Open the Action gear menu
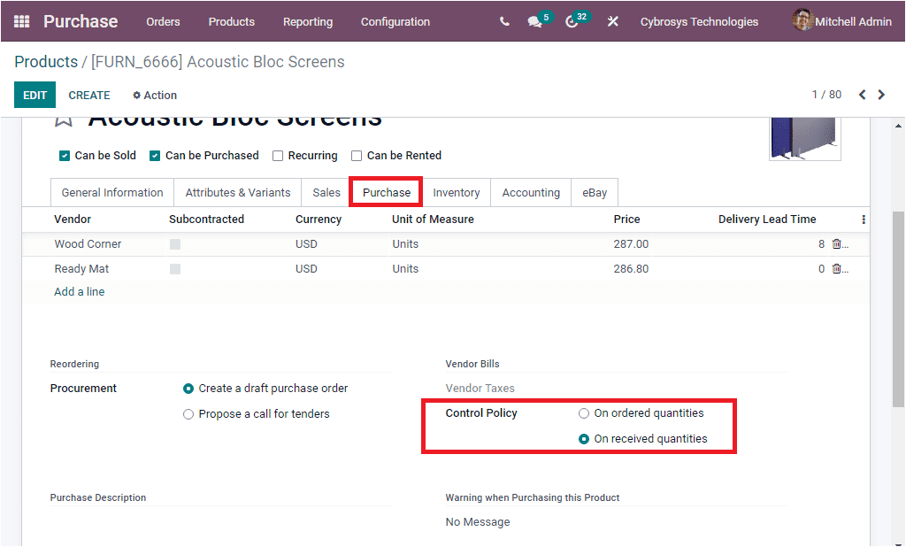906x547 pixels. [x=154, y=95]
